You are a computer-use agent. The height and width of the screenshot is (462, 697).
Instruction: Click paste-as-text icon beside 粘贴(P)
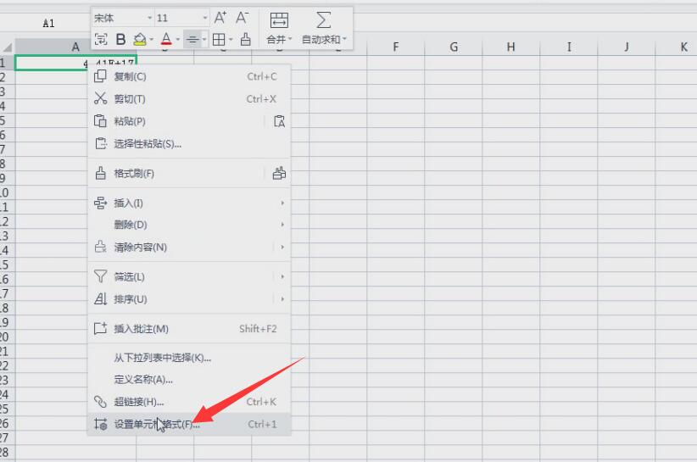[x=279, y=121]
